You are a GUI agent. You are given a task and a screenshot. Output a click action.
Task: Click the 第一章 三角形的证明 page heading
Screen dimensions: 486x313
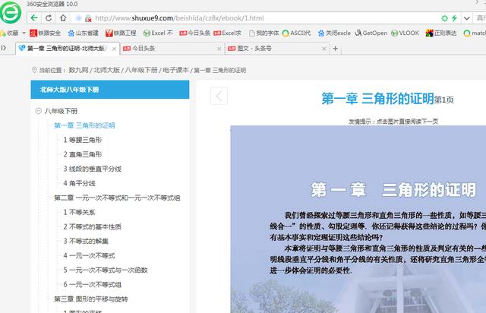(x=377, y=99)
